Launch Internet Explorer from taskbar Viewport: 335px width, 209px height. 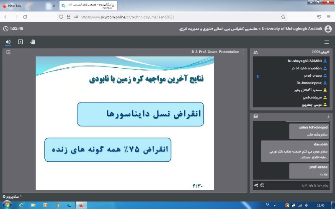tap(21, 205)
